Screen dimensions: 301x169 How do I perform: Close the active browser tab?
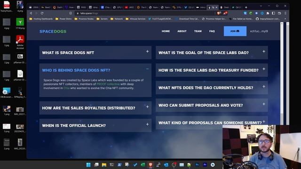(216, 8)
